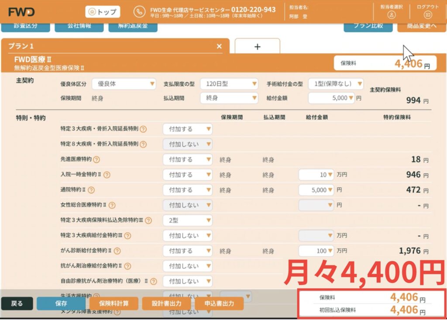Screen dimensions: 447x320
Task: Open help for 特定3大疾病保険料払込免除特約Ⅲ
Action: (148, 220)
